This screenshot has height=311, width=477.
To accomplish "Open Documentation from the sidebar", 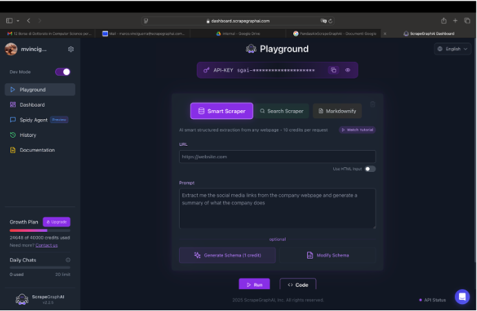I will pyautogui.click(x=40, y=150).
